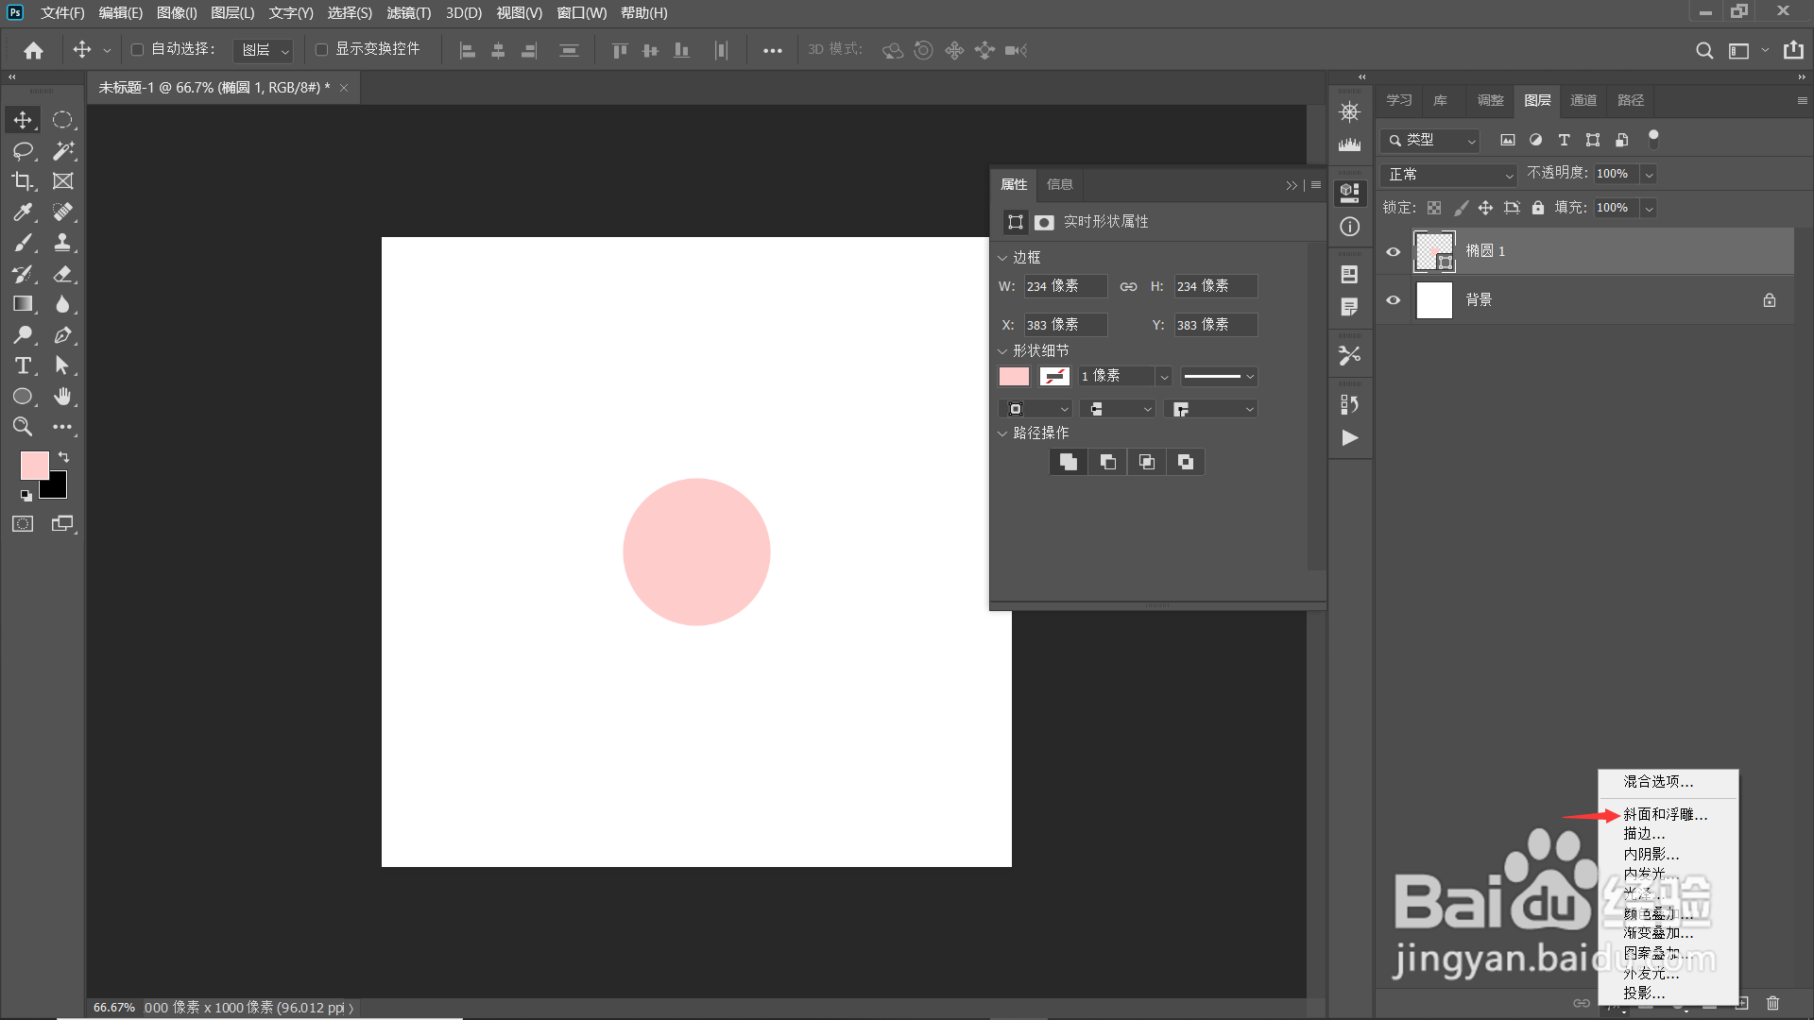Select the Eraser tool
This screenshot has height=1020, width=1814.
tap(63, 274)
